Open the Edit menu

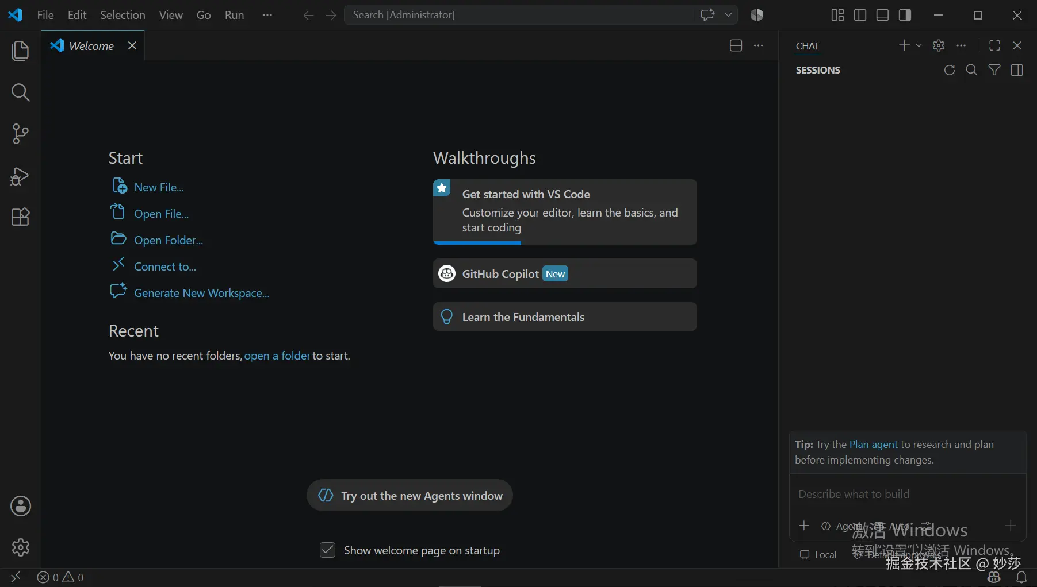(77, 15)
